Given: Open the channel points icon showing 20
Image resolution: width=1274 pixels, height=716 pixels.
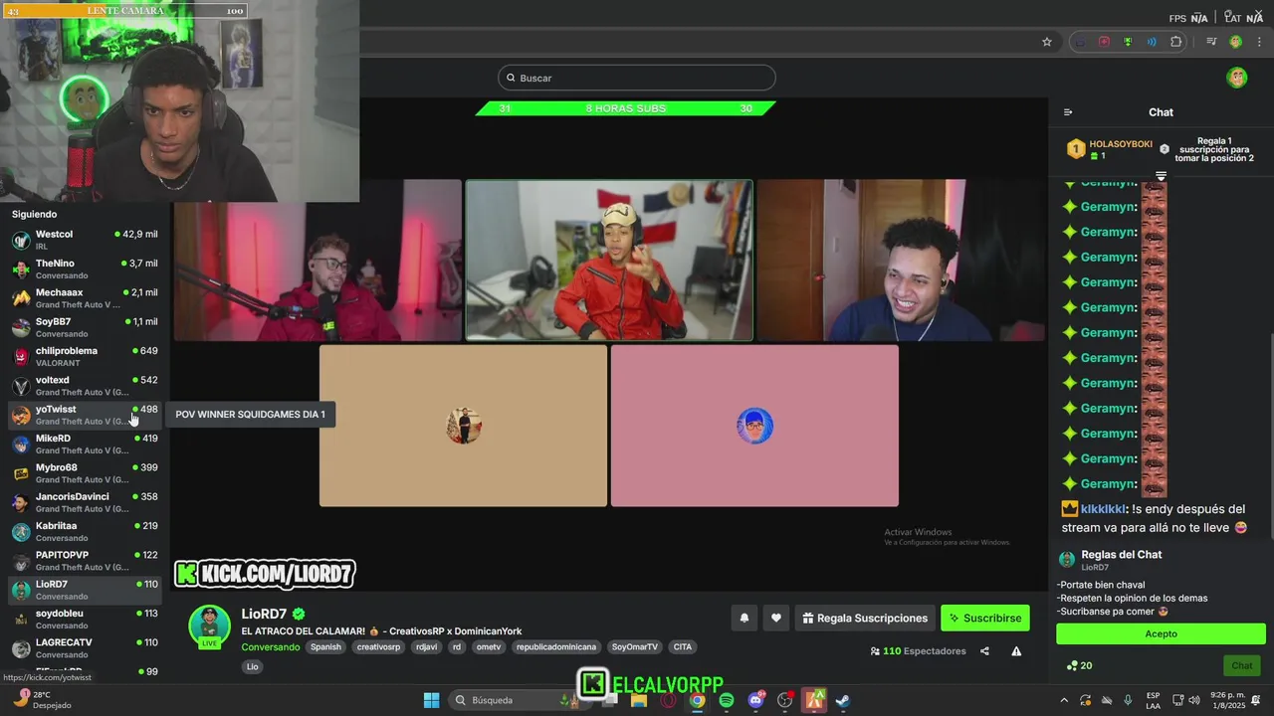Looking at the screenshot, I should pos(1079,665).
